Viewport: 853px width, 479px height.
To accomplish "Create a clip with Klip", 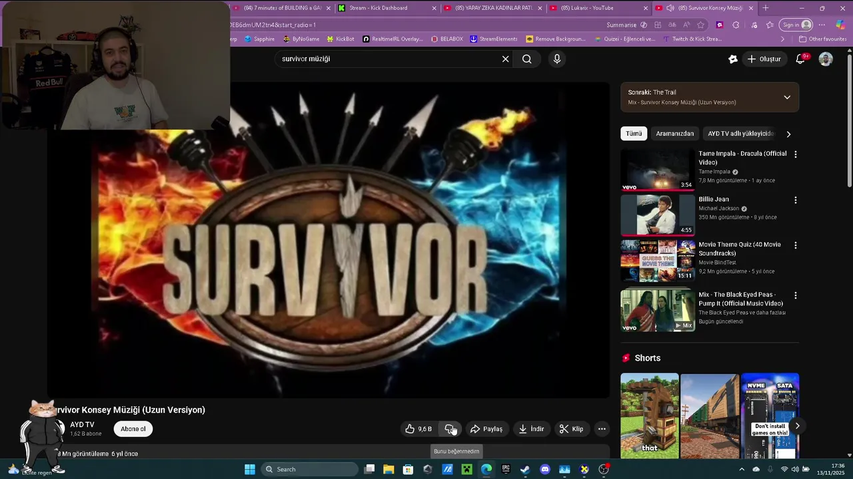I will (571, 429).
